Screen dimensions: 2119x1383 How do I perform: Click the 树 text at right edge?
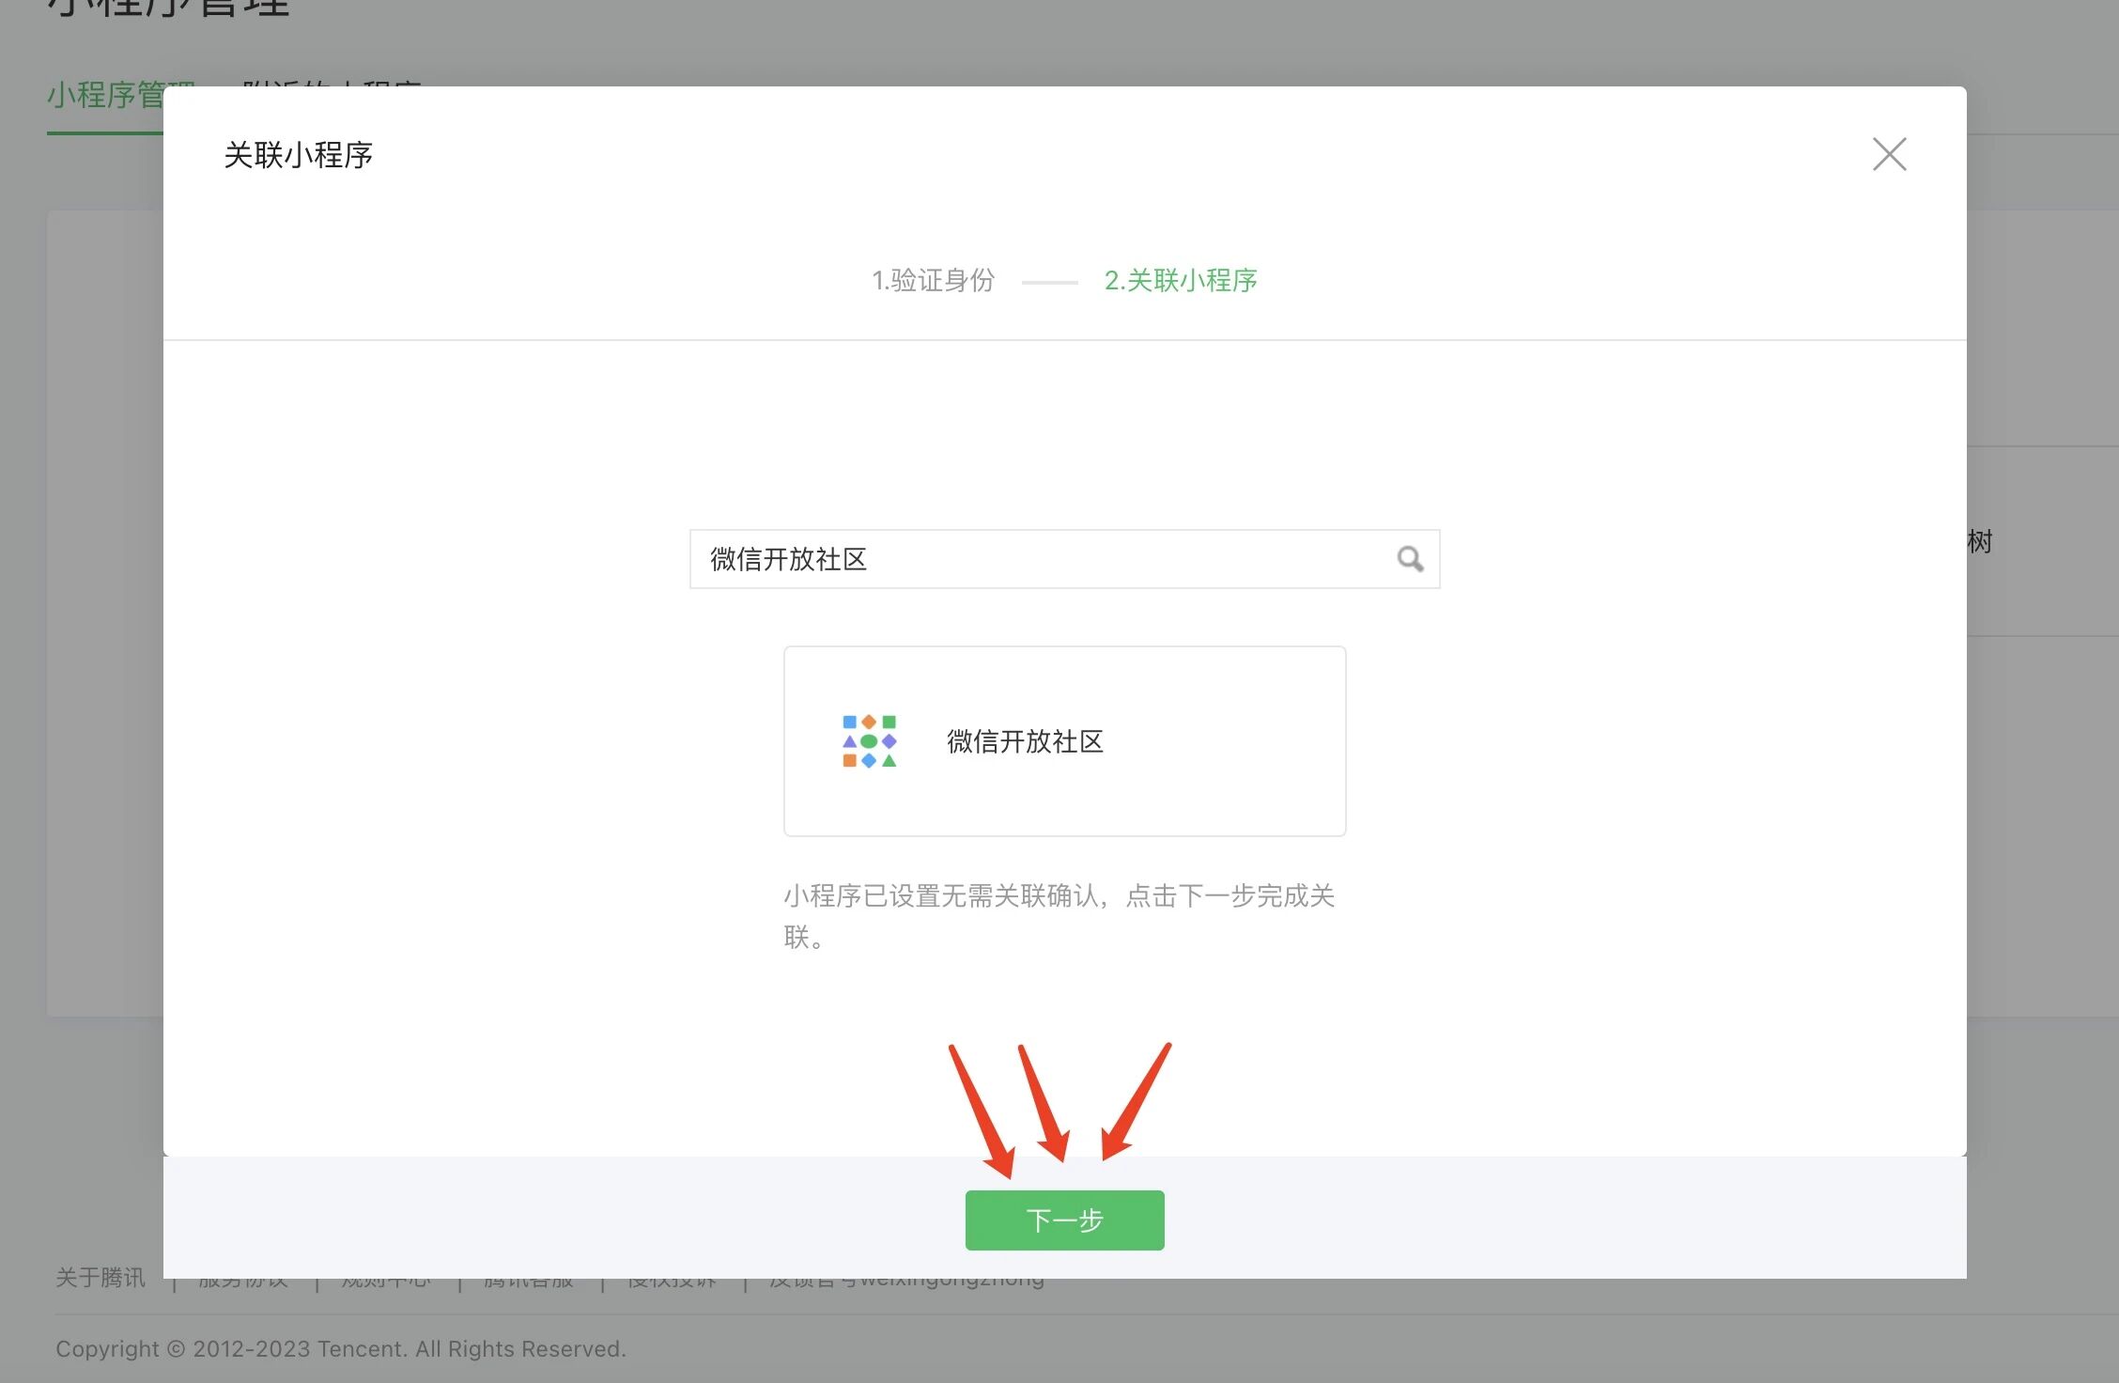(1980, 542)
